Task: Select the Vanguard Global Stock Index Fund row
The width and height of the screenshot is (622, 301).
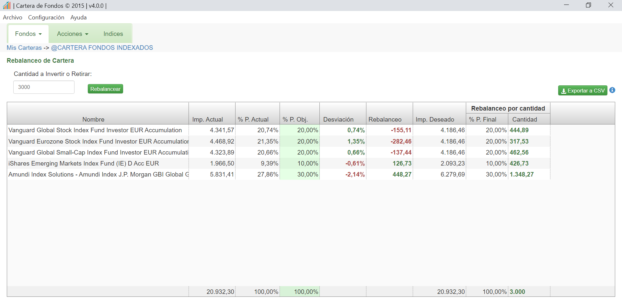Action: [x=279, y=130]
